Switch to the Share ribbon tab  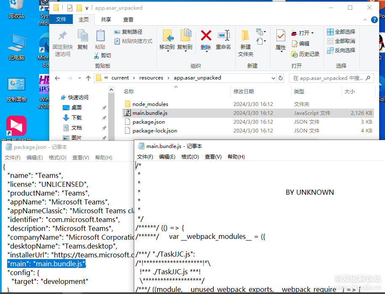click(106, 20)
